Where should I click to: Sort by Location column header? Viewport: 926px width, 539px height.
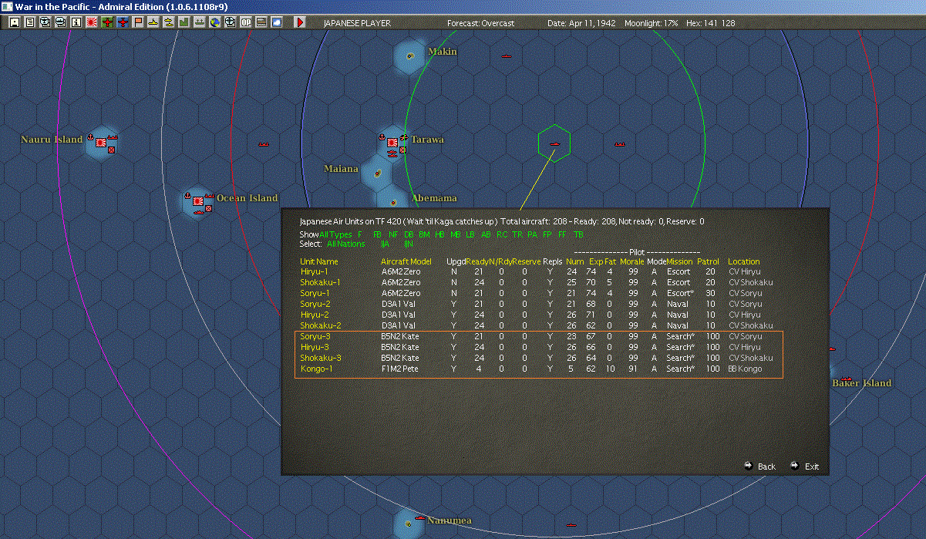pyautogui.click(x=744, y=262)
